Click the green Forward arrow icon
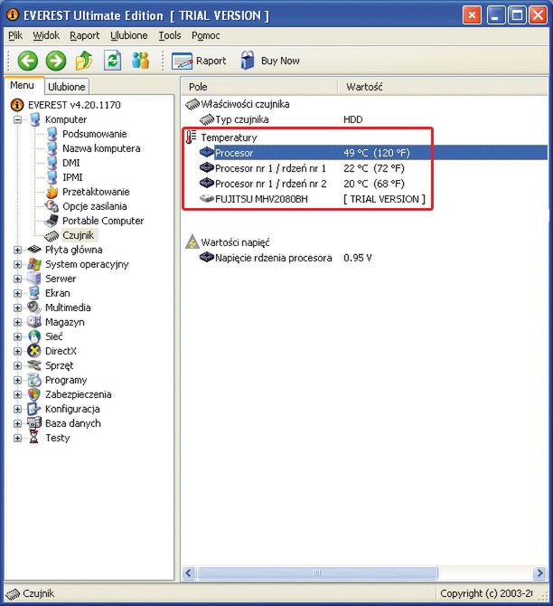 [56, 61]
